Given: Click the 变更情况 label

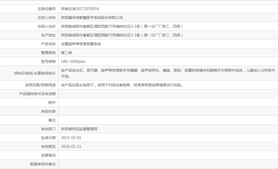Looking at the screenshot, I should (48, 155).
